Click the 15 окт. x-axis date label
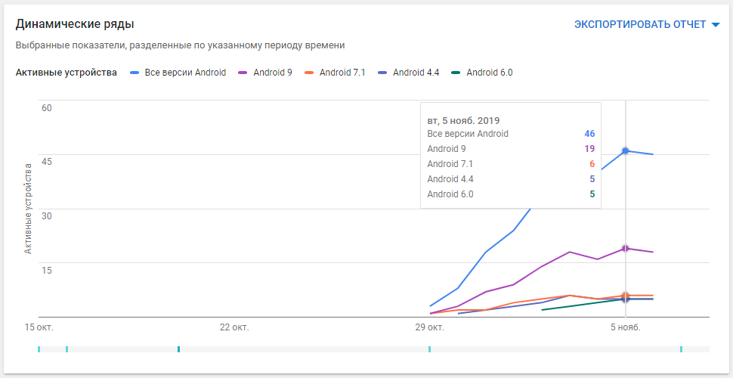The height and width of the screenshot is (378, 733). click(x=39, y=327)
